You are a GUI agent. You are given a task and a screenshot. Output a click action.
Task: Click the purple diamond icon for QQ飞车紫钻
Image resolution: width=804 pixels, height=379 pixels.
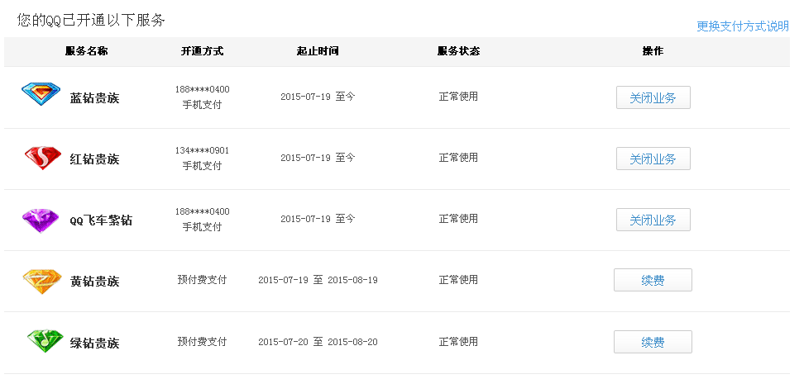(x=41, y=220)
